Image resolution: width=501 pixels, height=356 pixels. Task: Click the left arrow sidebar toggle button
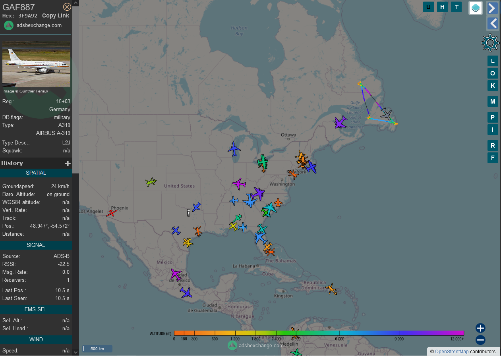(493, 23)
